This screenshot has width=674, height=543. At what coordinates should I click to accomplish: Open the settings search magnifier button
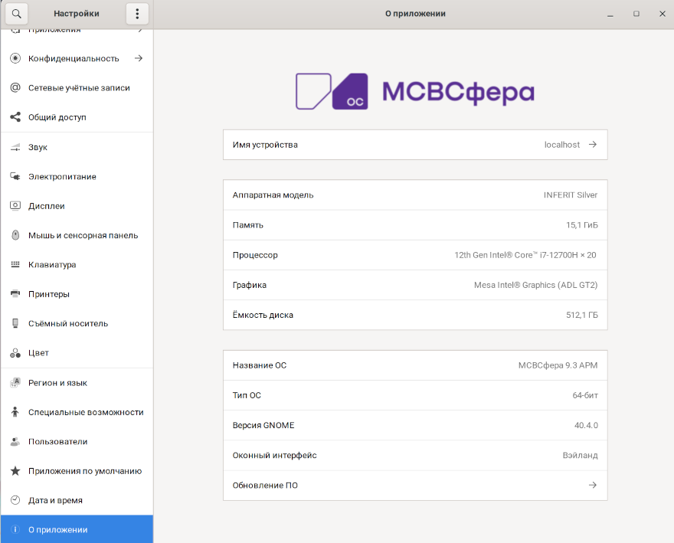pos(16,14)
